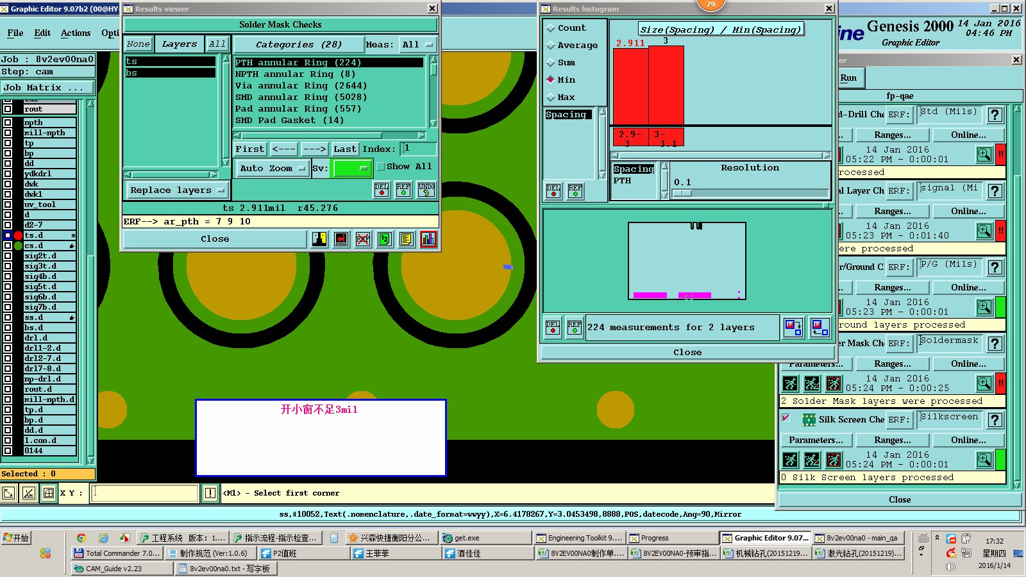
Task: Click REF icon beside 224 measurements text
Action: click(575, 328)
